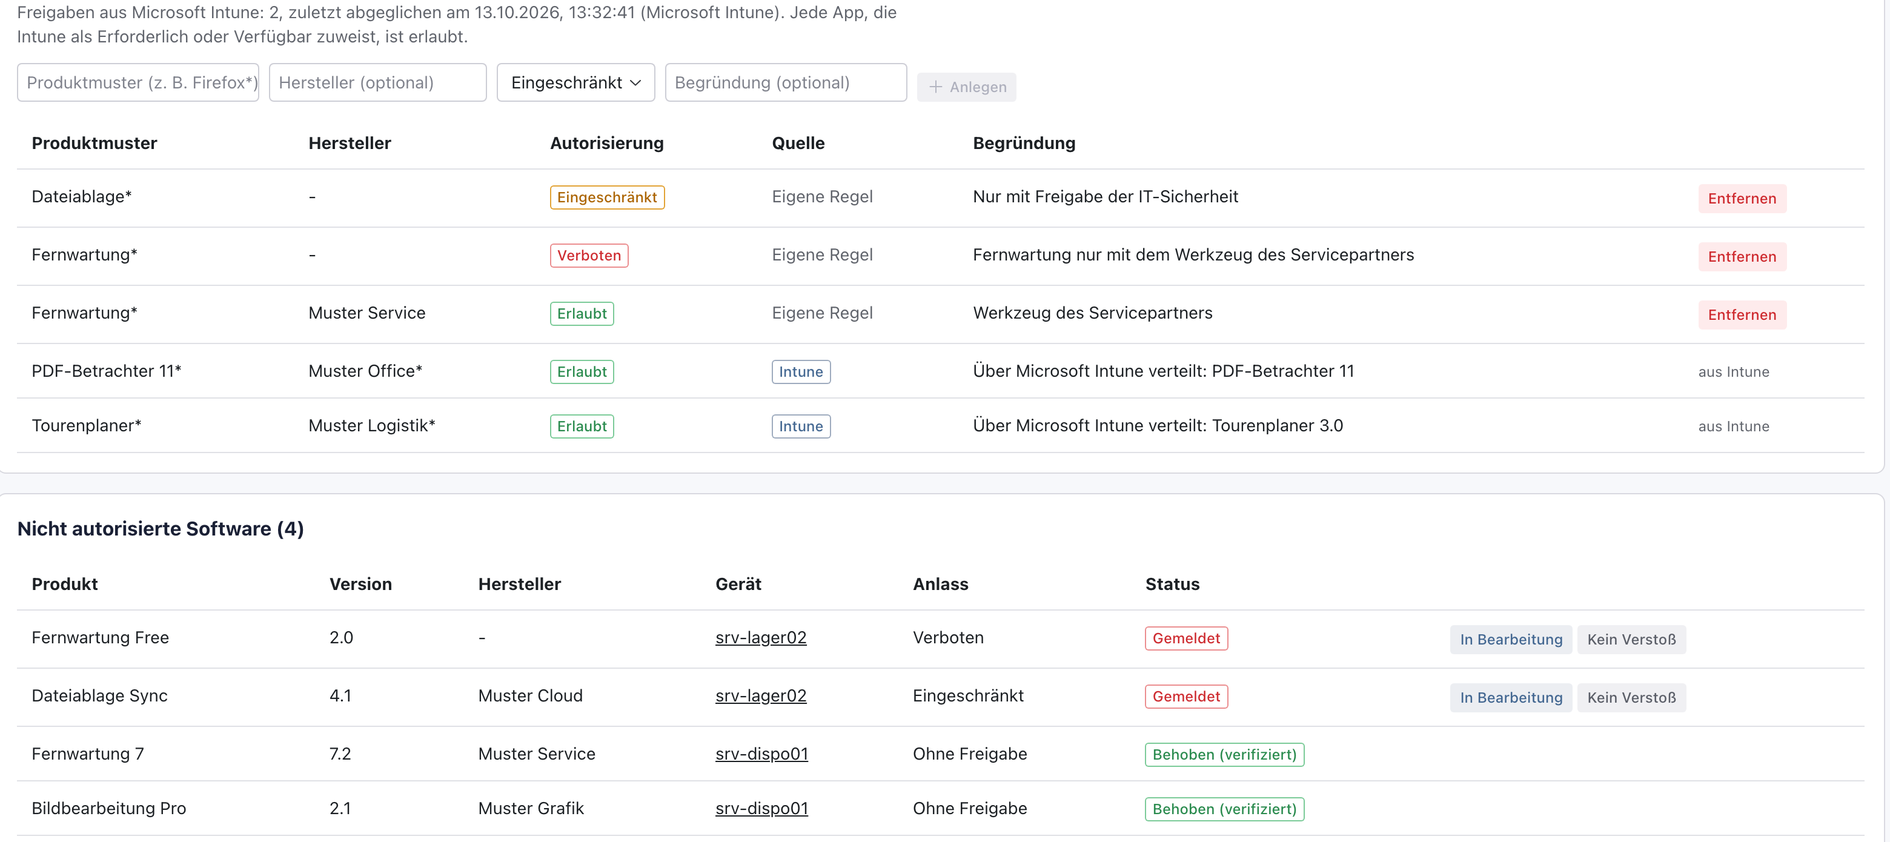Click the Quelle column header

pyautogui.click(x=798, y=142)
